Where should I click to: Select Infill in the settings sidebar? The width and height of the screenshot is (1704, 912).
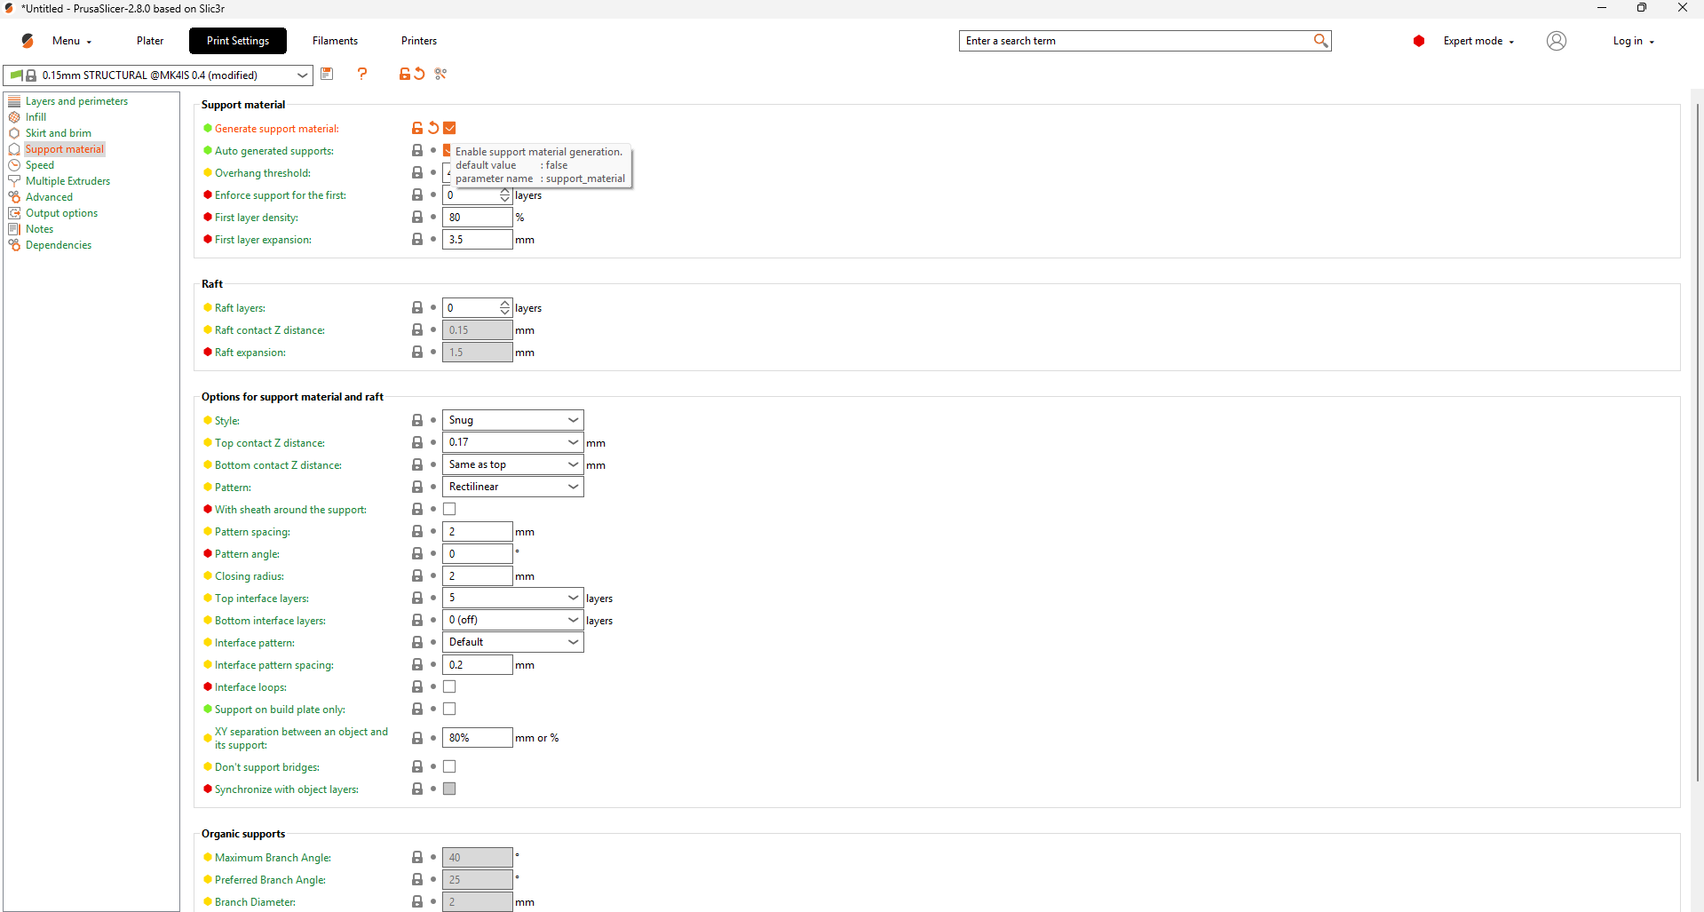point(36,117)
